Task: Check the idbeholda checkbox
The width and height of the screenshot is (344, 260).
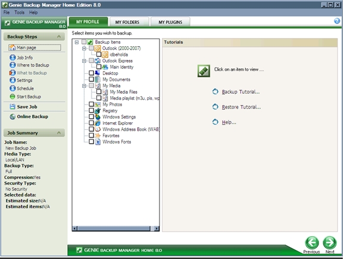Action: (x=99, y=54)
